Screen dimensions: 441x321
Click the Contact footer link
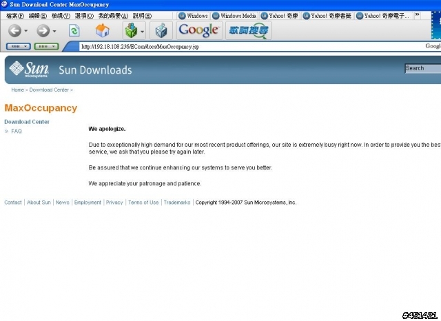(13, 203)
